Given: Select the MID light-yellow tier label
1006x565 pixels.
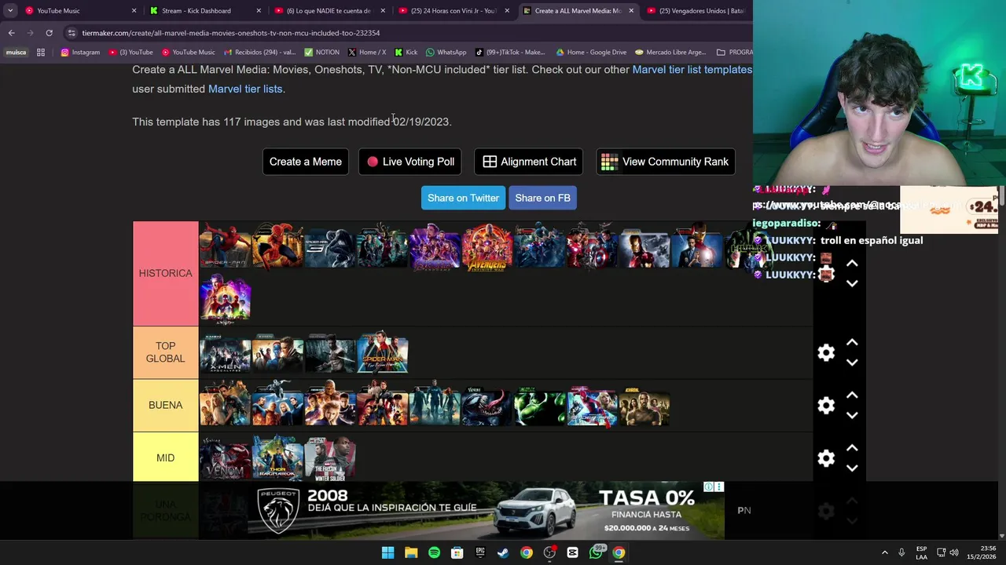Looking at the screenshot, I should click(165, 457).
